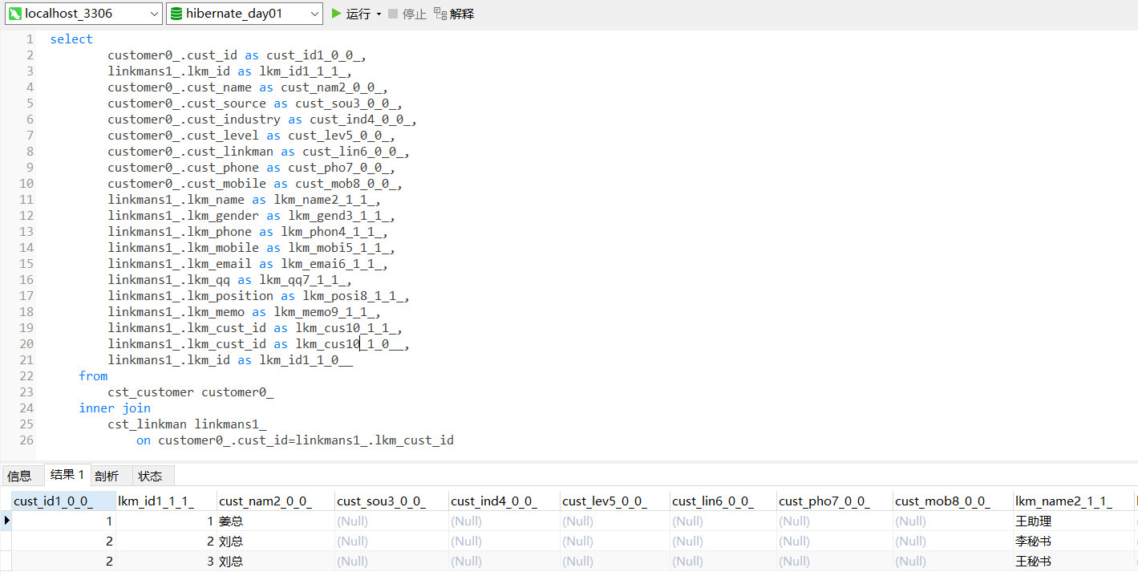Viewport: 1138px width, 576px height.
Task: Select the cust_ind4_0_0_ column header
Action: 504,501
